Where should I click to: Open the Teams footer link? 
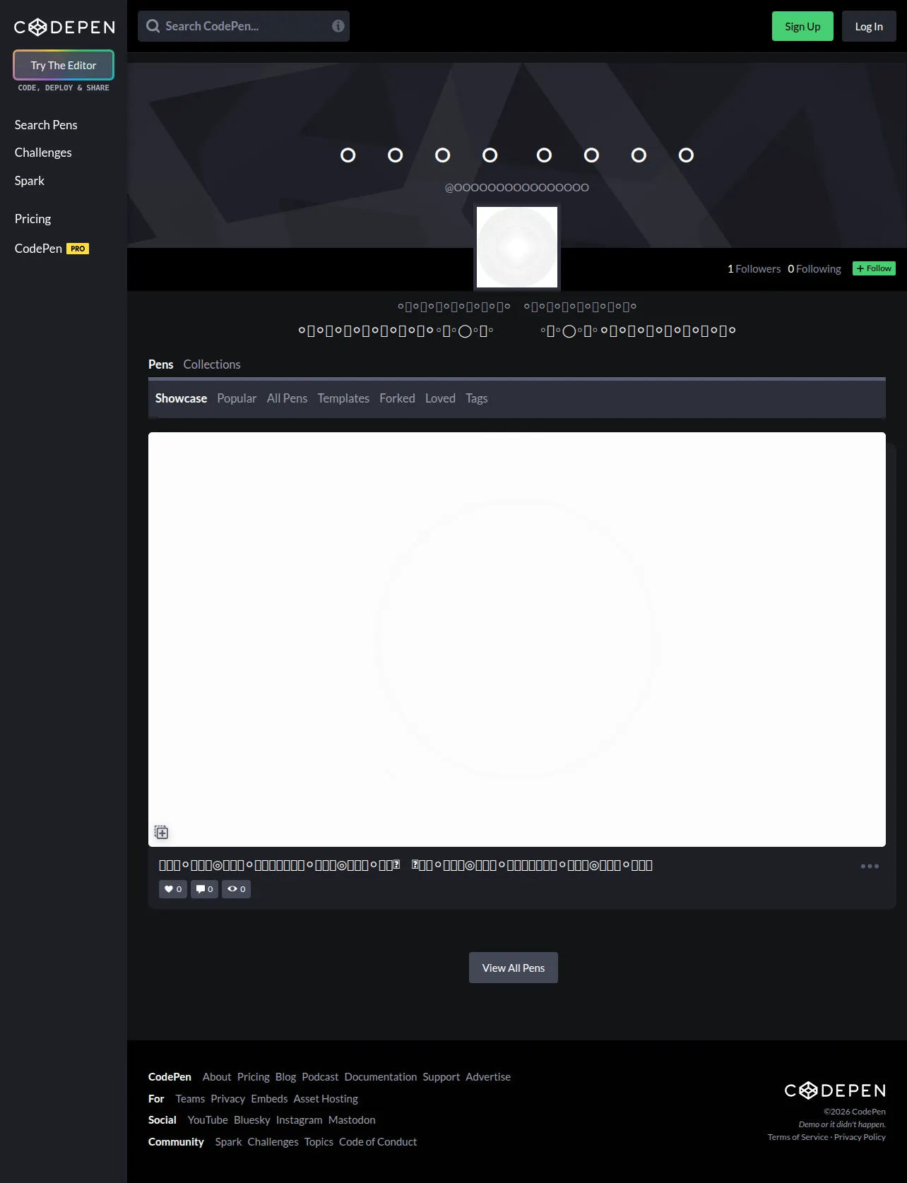tap(190, 1099)
